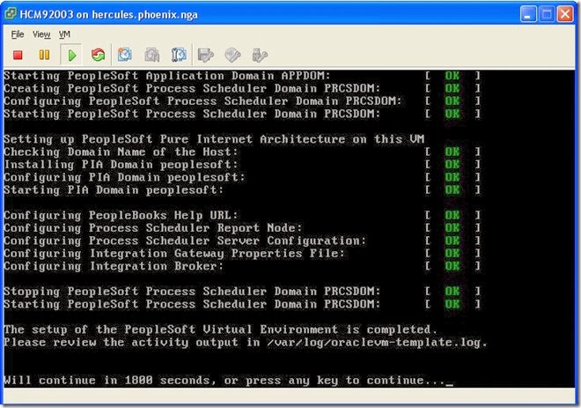
Task: Click the green OK next to APPDOM line
Action: coord(452,76)
